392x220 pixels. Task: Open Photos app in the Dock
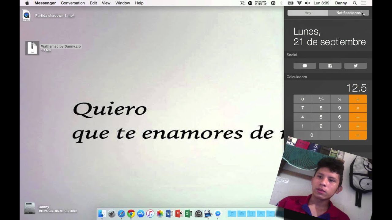tap(160, 214)
